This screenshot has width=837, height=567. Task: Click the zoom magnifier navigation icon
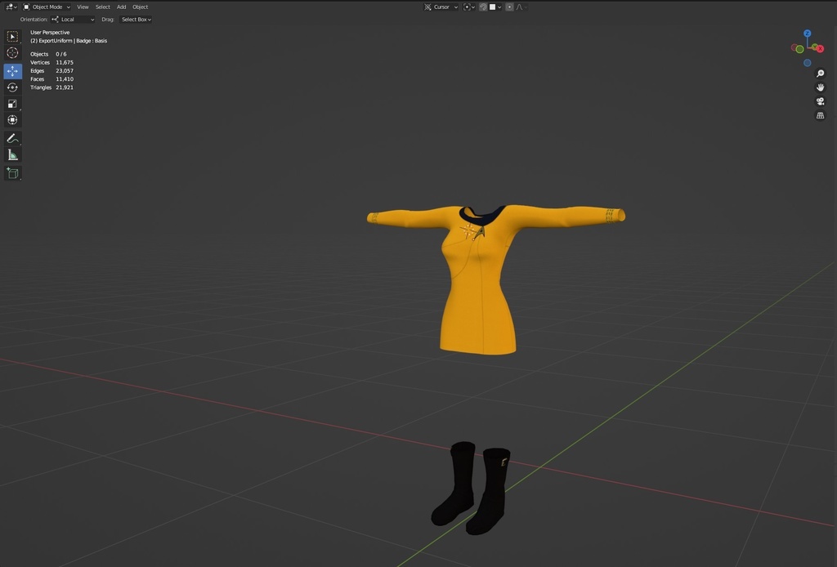coord(821,74)
